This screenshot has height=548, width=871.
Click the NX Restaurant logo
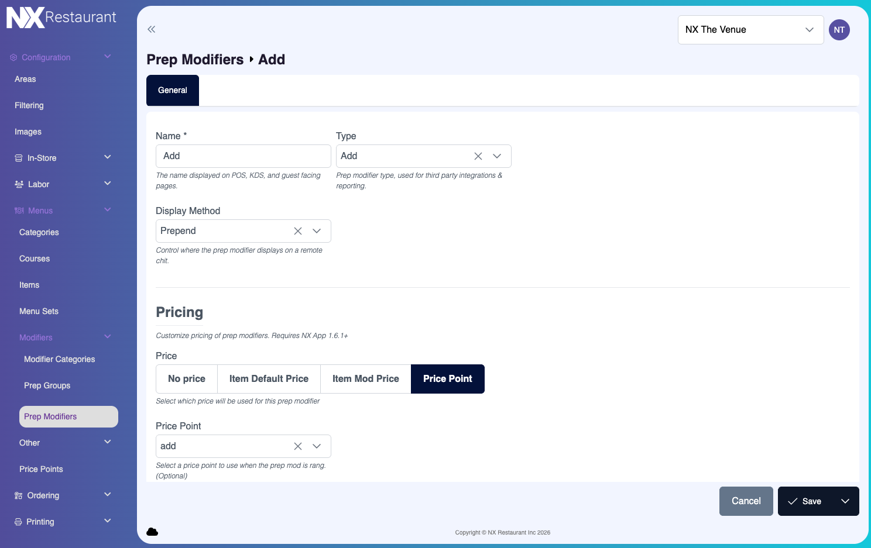tap(61, 18)
